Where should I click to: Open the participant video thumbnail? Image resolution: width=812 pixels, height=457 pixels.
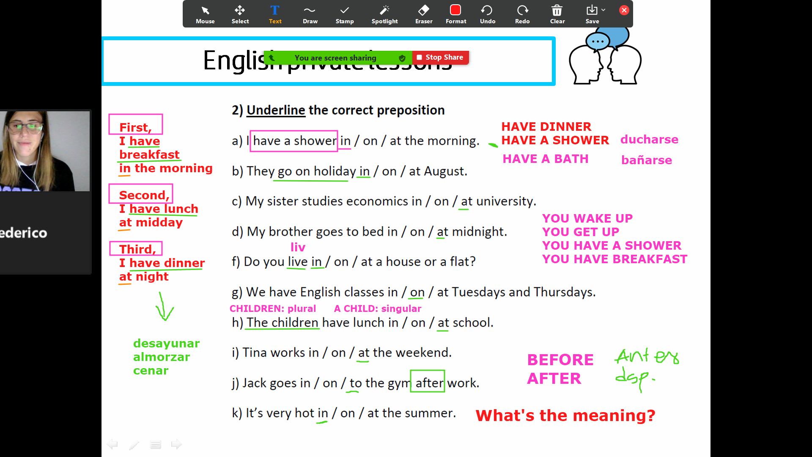[45, 151]
